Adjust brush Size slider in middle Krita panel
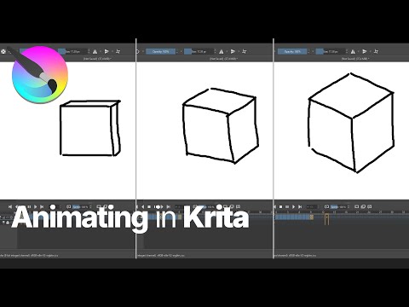 tap(199, 51)
